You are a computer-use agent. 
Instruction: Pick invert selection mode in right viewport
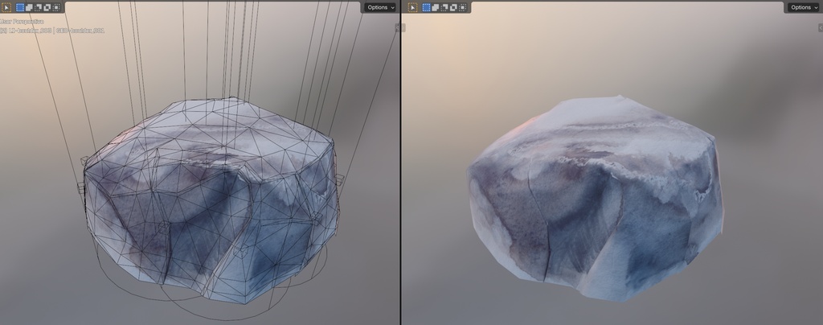pyautogui.click(x=453, y=7)
